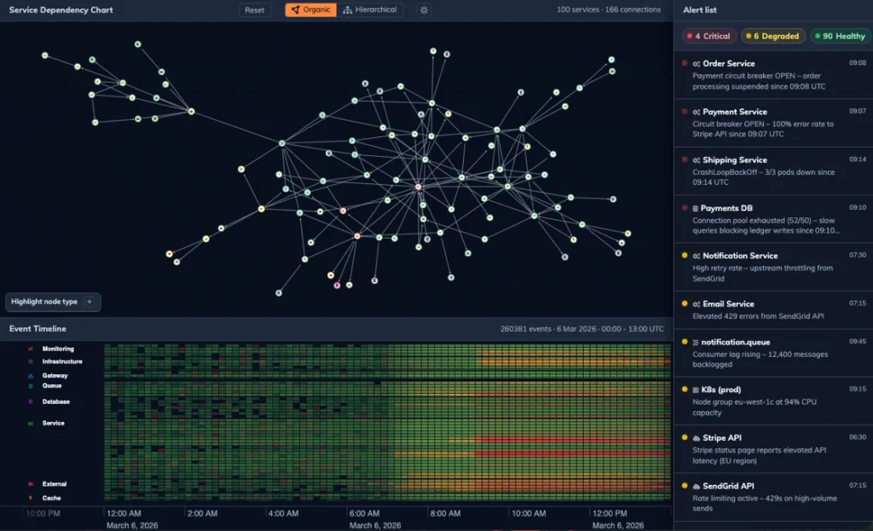Click the notification.queue queue icon

pyautogui.click(x=696, y=343)
